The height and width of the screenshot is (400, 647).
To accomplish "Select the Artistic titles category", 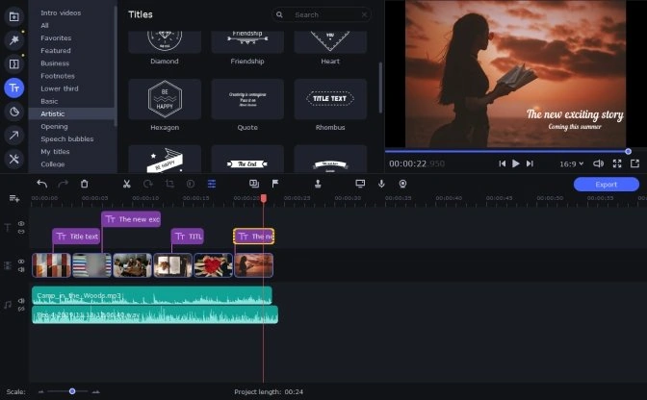I will (x=71, y=113).
